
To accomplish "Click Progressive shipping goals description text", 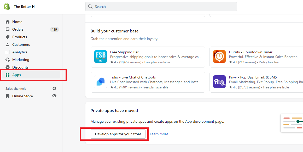I will (156, 57).
